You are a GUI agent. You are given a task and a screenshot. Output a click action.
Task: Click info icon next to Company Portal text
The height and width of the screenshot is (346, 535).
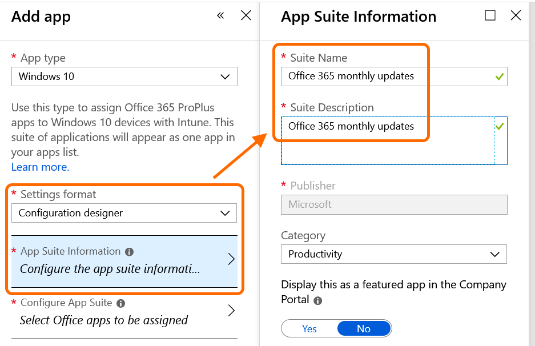318,300
